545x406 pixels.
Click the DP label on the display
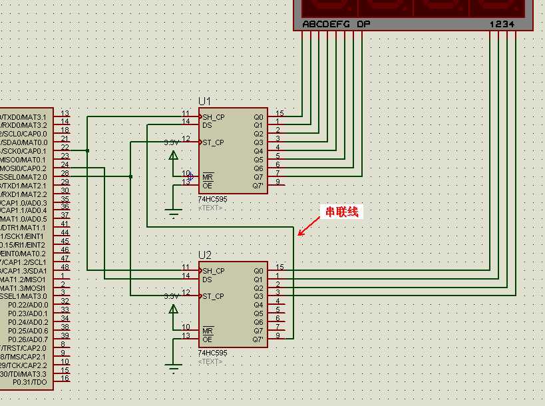[363, 25]
